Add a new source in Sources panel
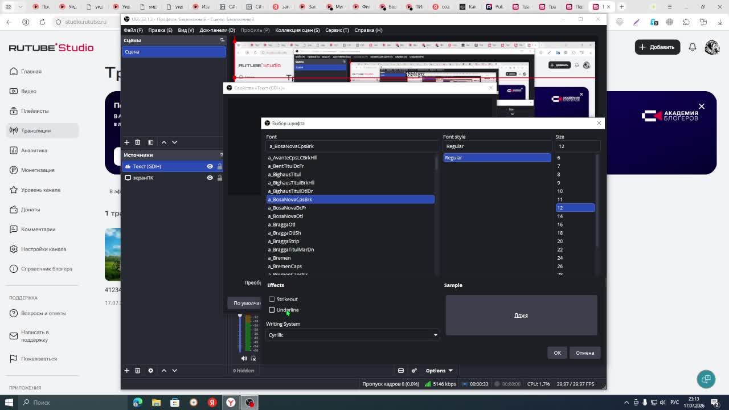Viewport: 729px width, 410px height. click(126, 371)
